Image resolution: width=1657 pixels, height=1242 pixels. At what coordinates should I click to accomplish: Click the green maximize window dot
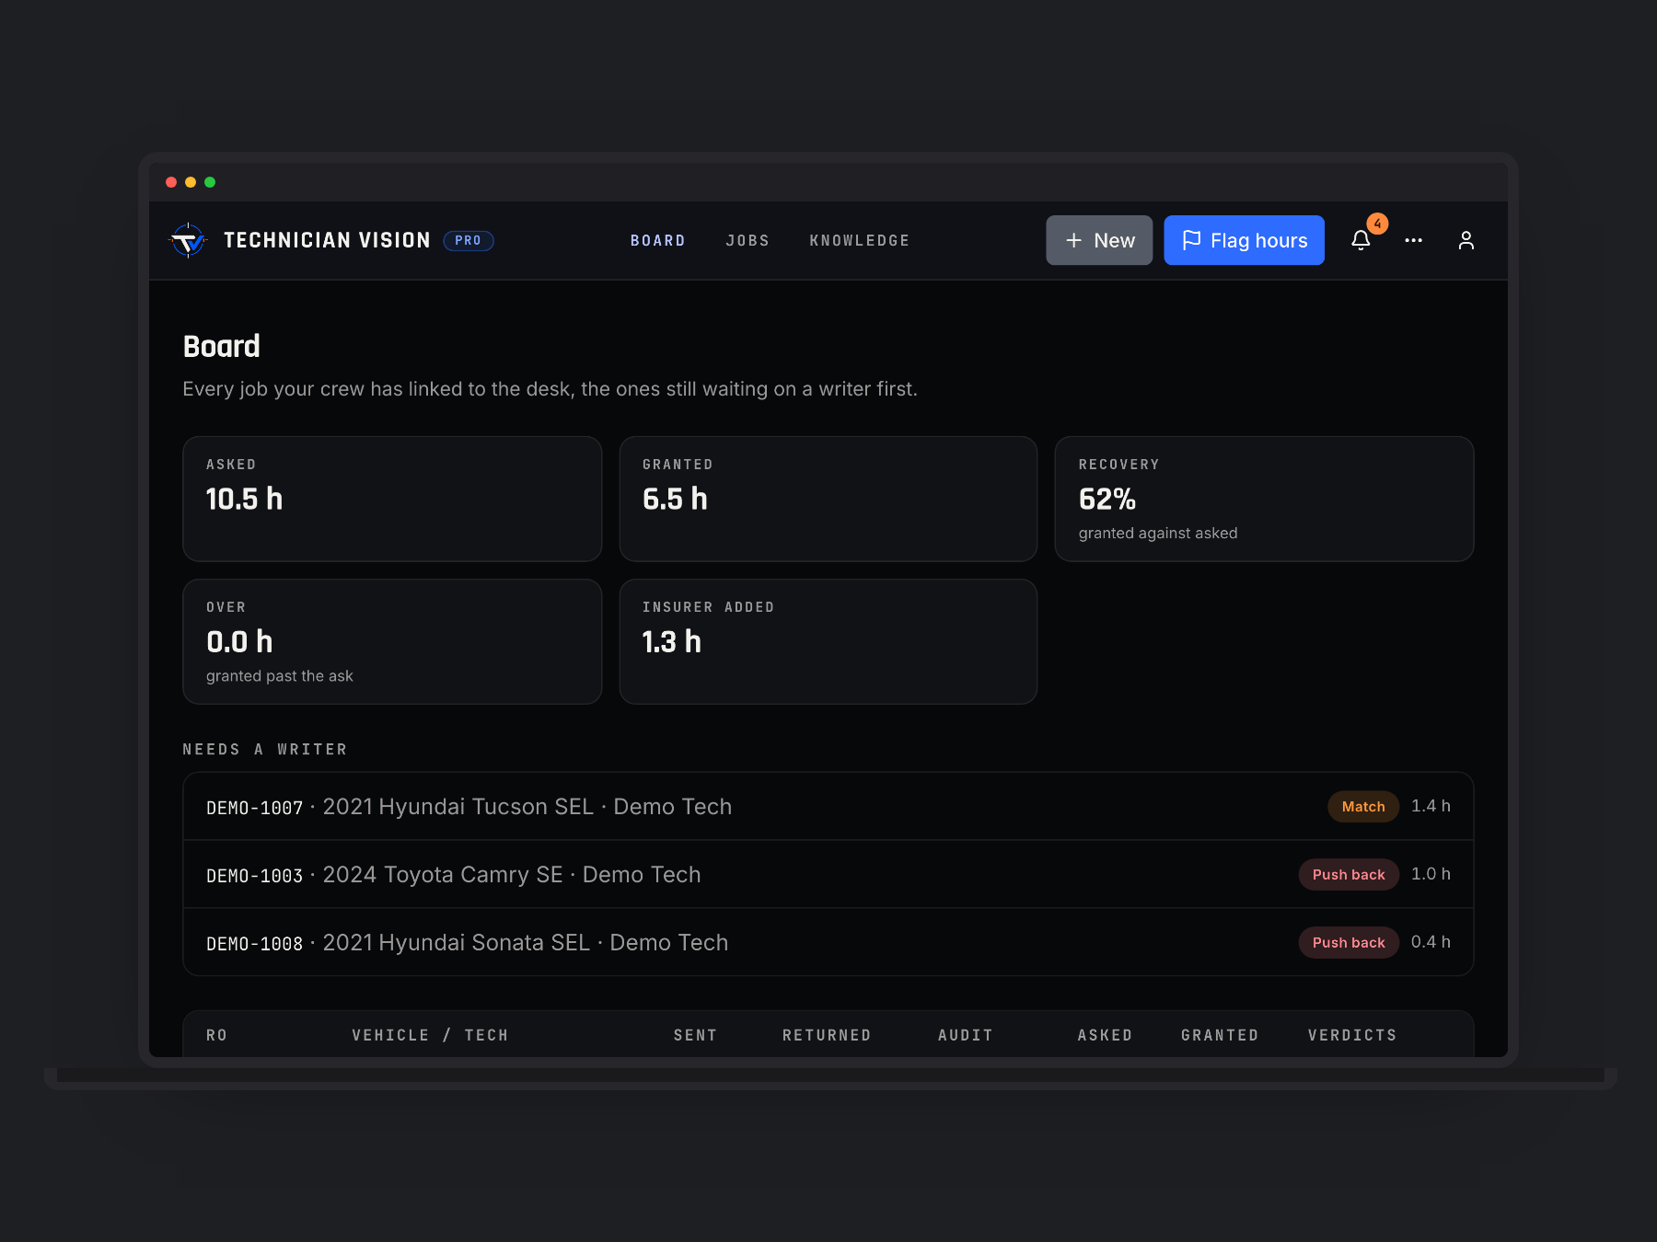(x=210, y=182)
